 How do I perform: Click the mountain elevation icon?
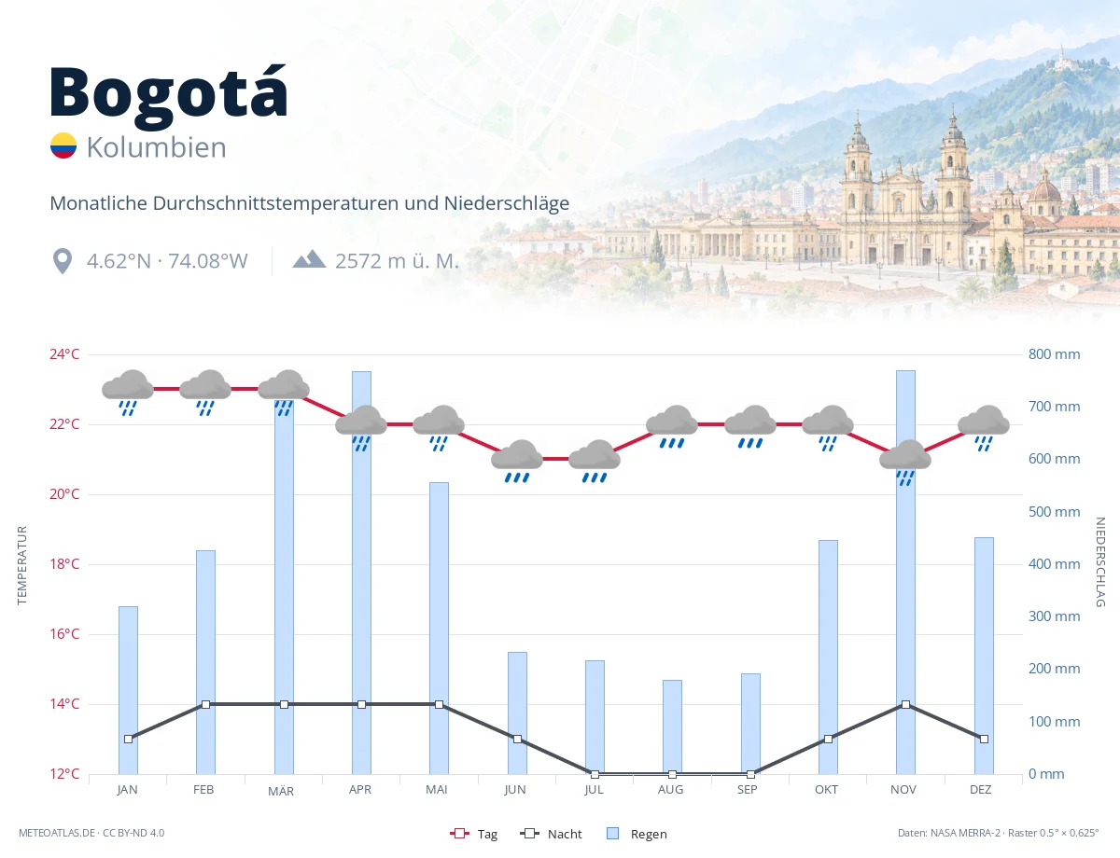(x=309, y=259)
